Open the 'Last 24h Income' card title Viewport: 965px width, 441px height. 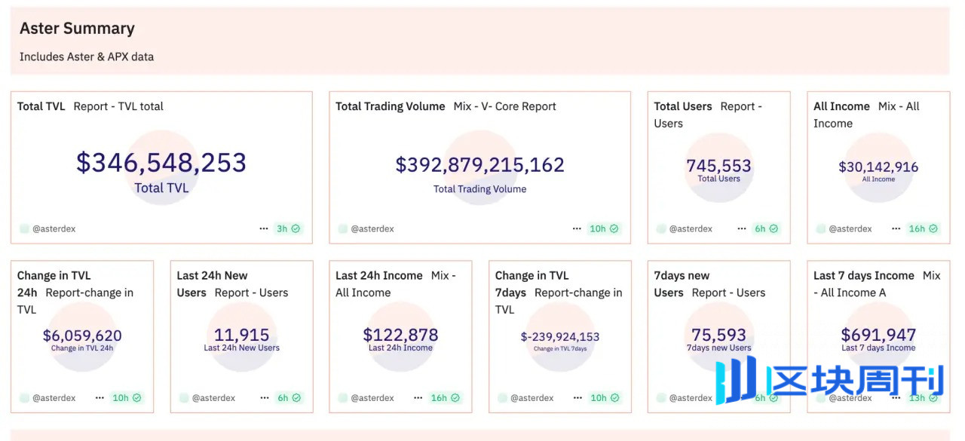[379, 276]
